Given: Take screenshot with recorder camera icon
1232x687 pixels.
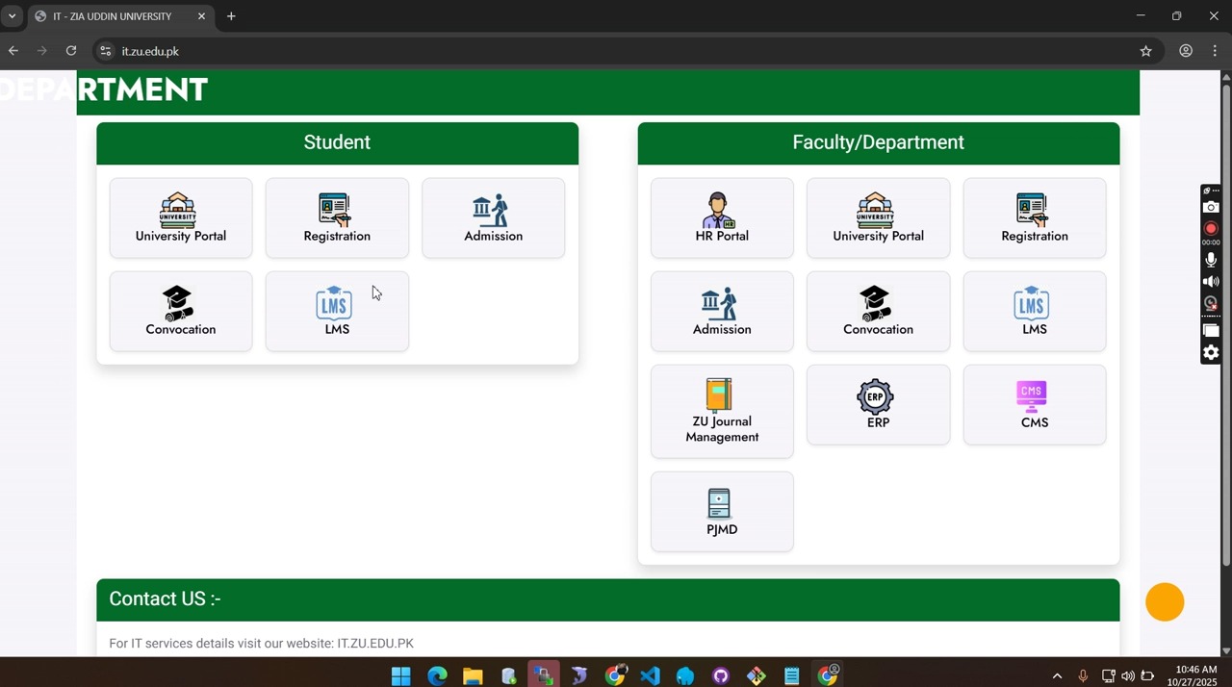Looking at the screenshot, I should coord(1211,208).
